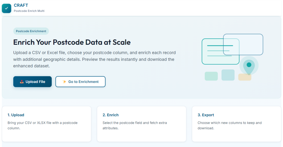
Task: Click the tan block beneath the map pin
Action: (245, 78)
